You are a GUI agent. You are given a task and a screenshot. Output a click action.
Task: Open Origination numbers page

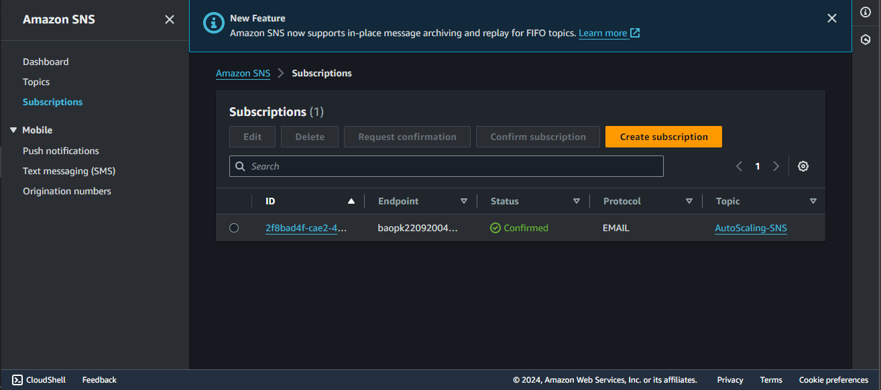[x=67, y=191]
